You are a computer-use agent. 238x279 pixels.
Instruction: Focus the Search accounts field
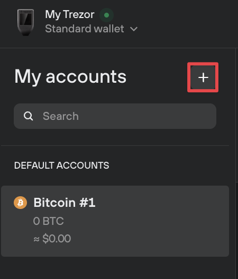[x=115, y=116]
